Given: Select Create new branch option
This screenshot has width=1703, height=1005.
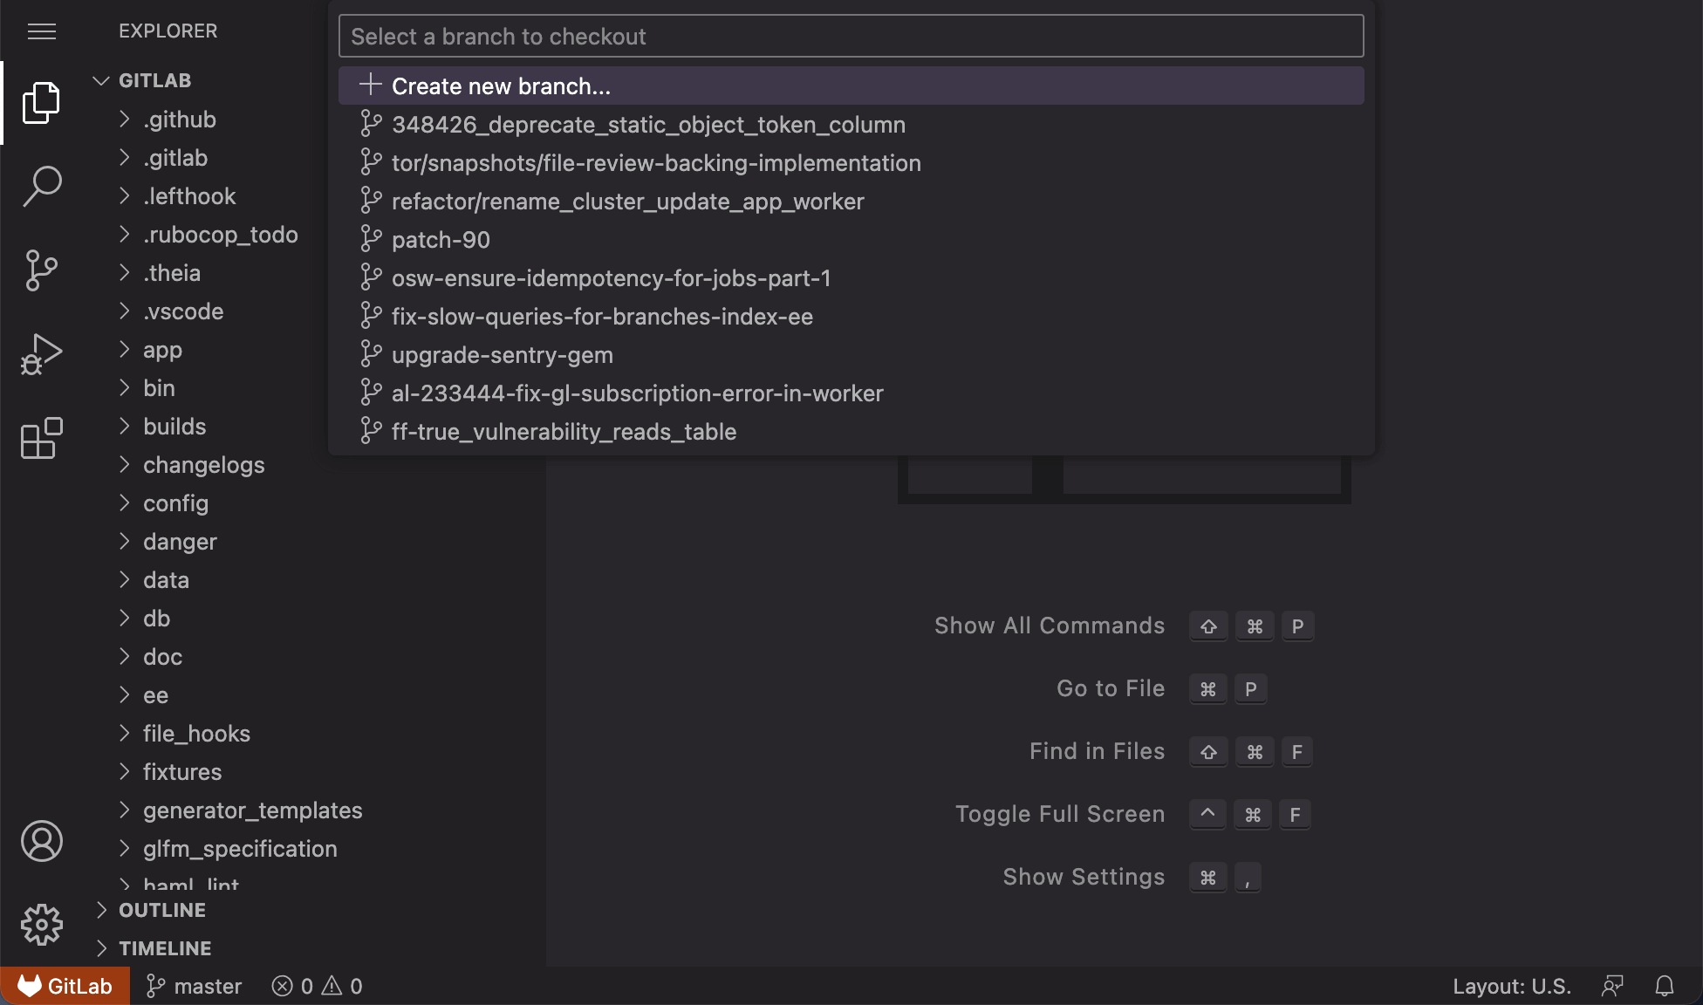Looking at the screenshot, I should tap(502, 85).
